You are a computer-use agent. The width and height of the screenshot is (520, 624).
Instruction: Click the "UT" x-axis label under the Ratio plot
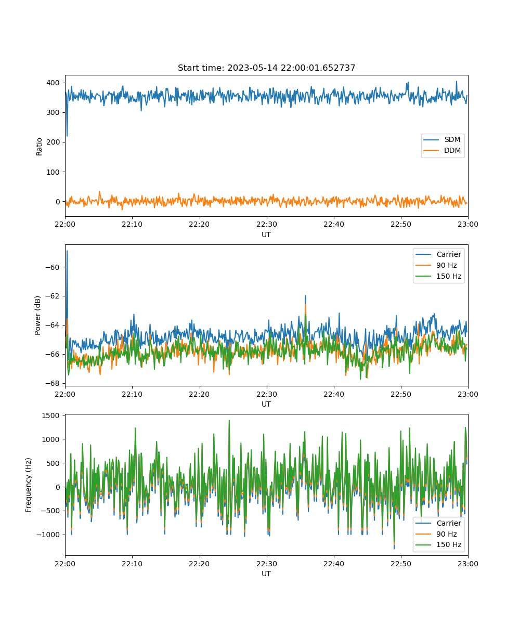266,235
